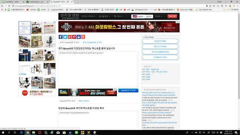Open Windows Start menu

point(3,133)
